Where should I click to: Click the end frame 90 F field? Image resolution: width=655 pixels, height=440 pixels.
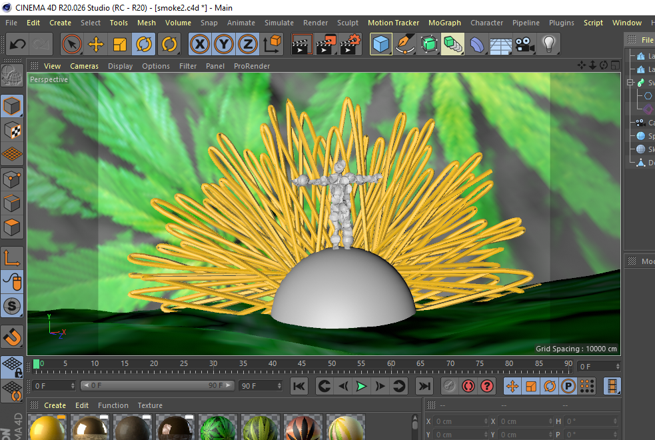(x=261, y=386)
